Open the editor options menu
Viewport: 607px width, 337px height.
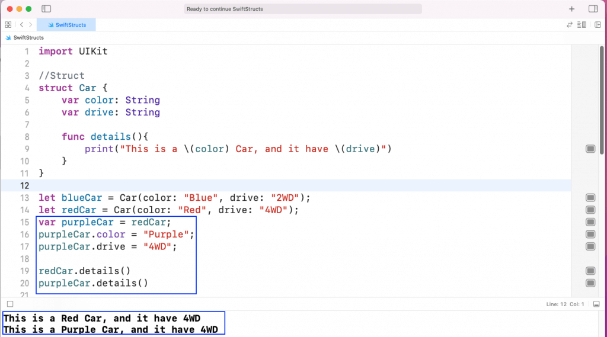click(x=582, y=25)
